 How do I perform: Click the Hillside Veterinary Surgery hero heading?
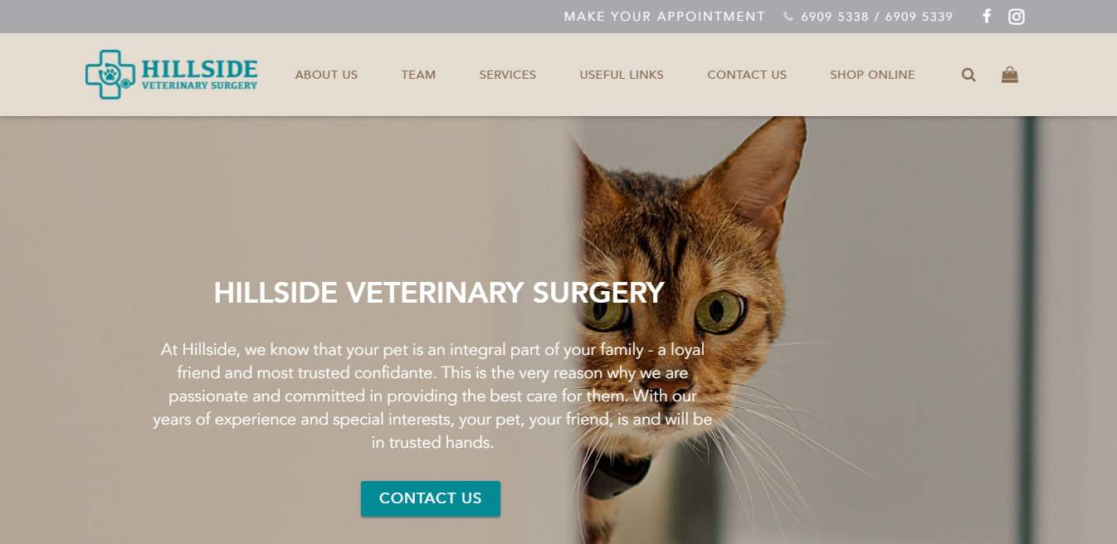pyautogui.click(x=439, y=293)
